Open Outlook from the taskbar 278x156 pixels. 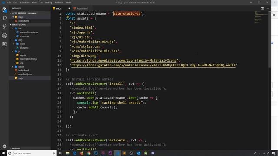point(139,153)
